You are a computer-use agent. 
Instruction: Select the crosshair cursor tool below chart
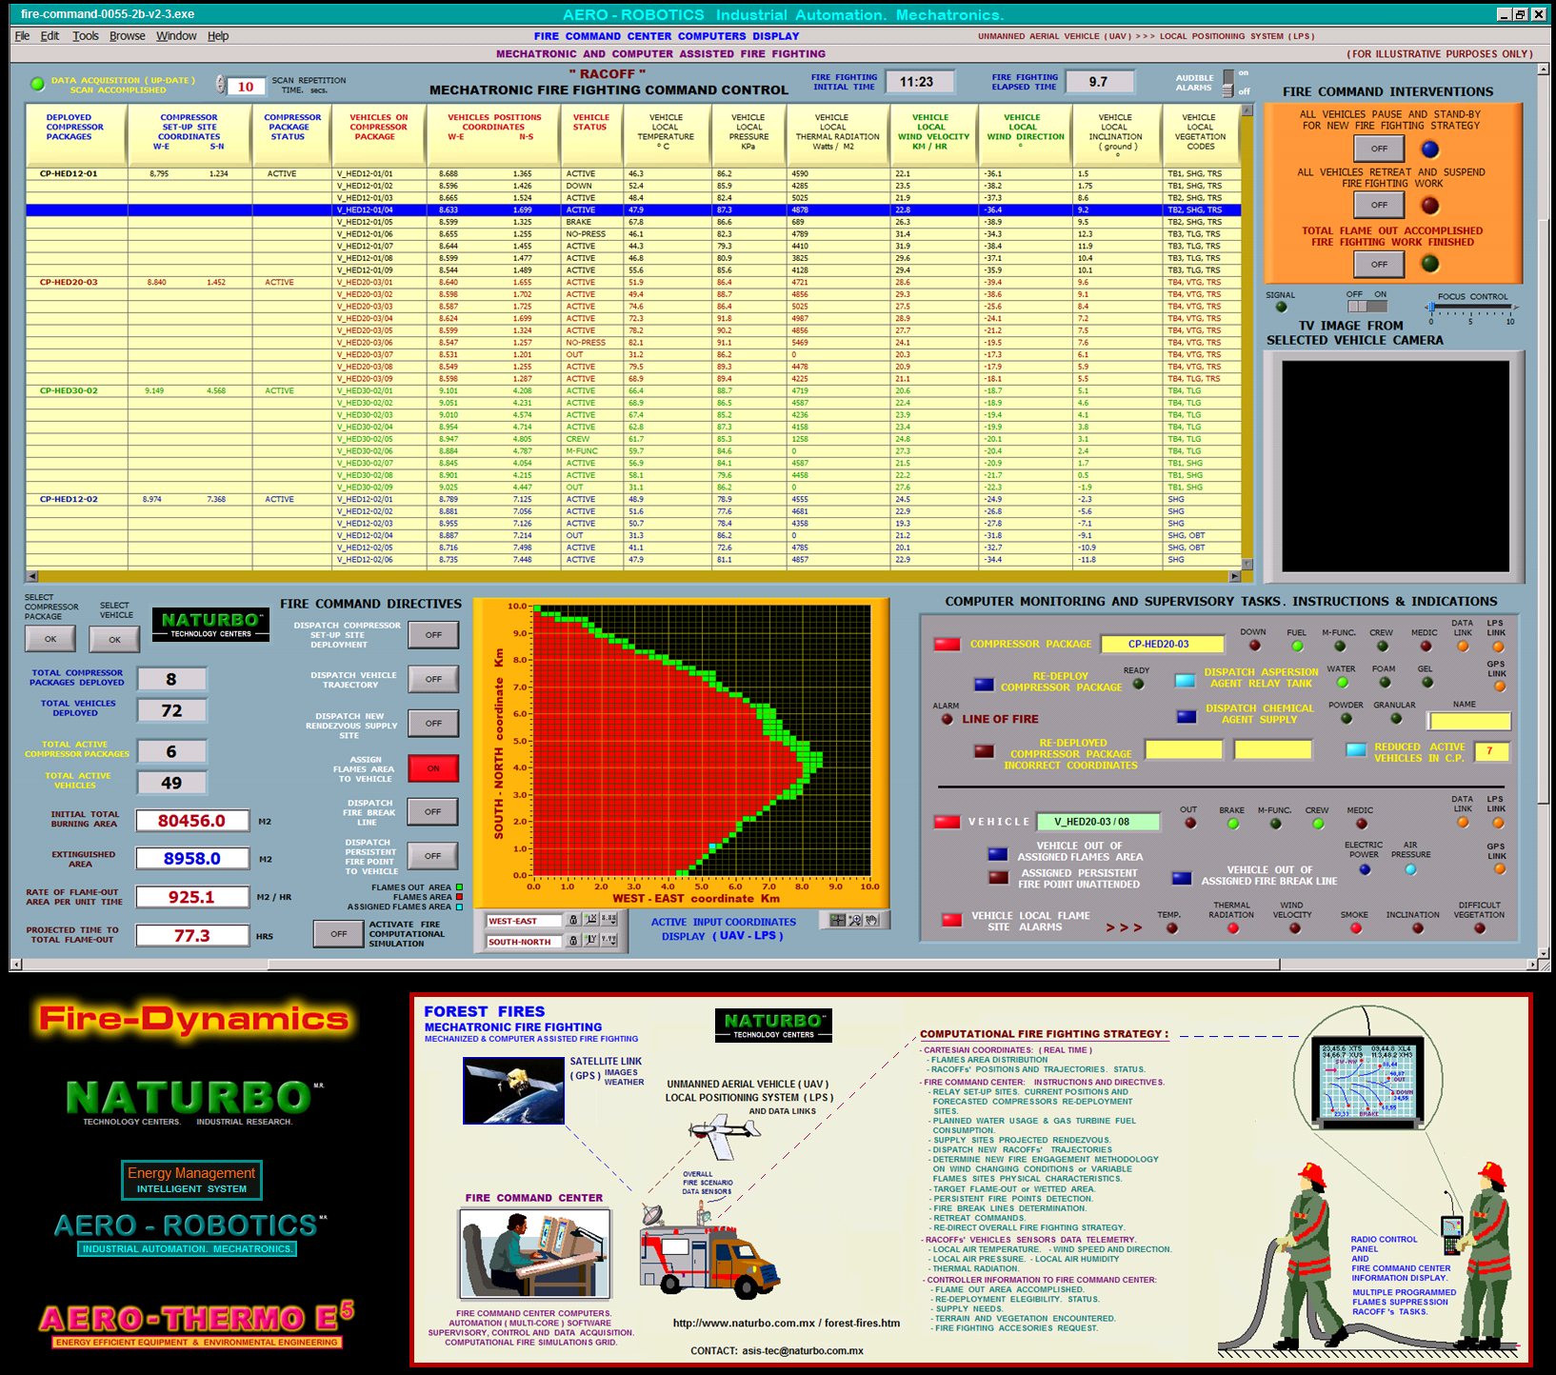(x=838, y=920)
